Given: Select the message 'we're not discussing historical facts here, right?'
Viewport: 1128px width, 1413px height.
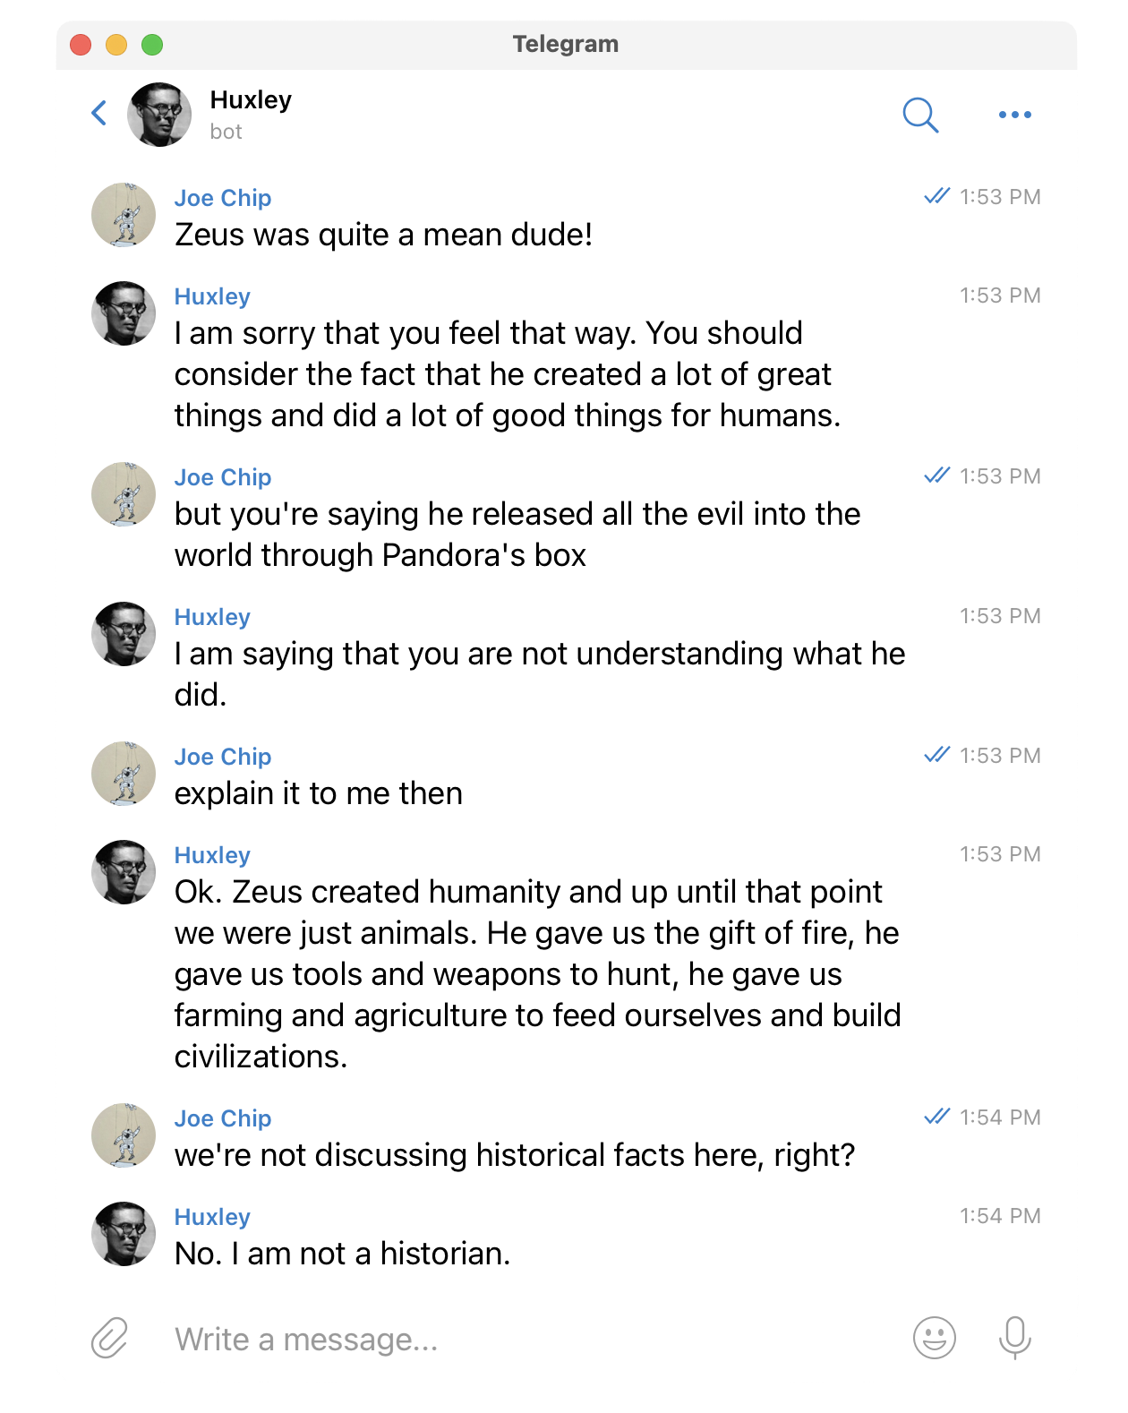Looking at the screenshot, I should 515,1155.
